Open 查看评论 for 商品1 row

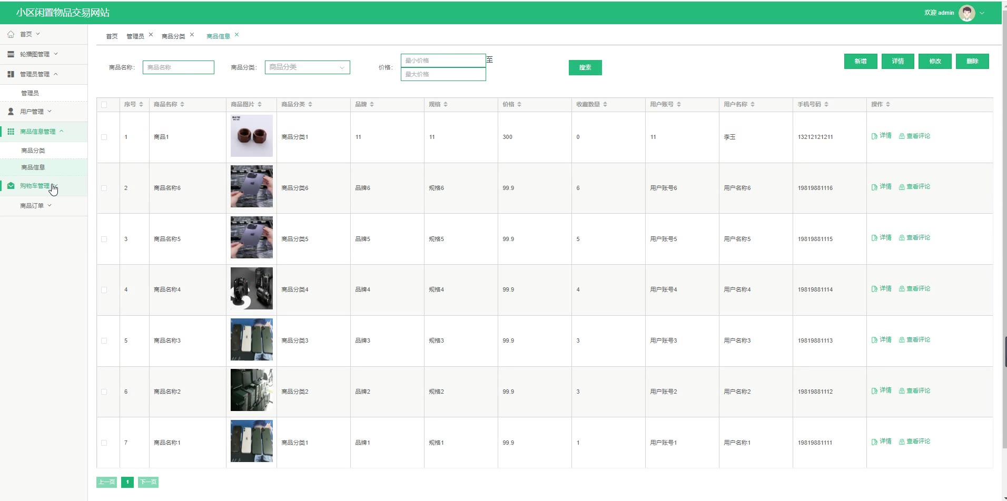[914, 136]
